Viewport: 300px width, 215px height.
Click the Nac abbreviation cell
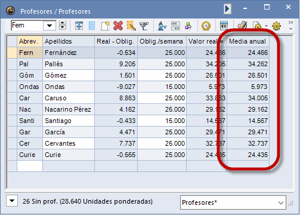30,109
